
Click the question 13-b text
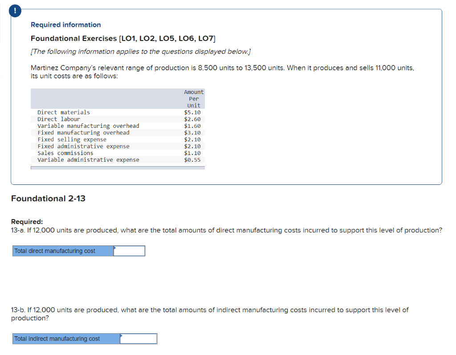click(210, 314)
